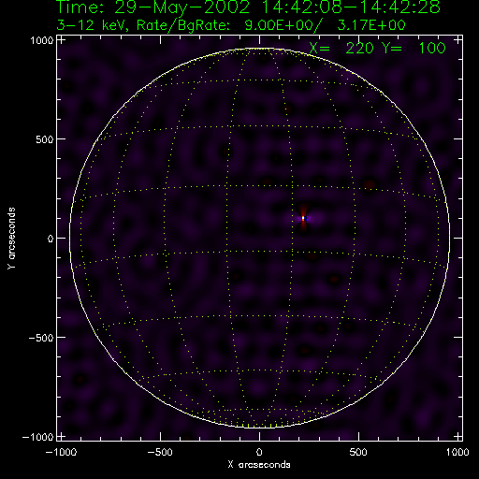Click the Y arcseconds axis title
Image resolution: width=479 pixels, height=479 pixels.
click(x=11, y=239)
